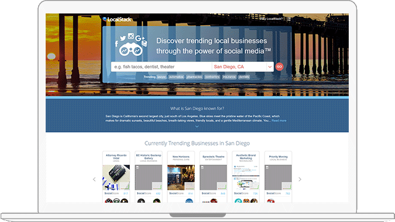Choose the contractors trending tag

tap(212, 77)
